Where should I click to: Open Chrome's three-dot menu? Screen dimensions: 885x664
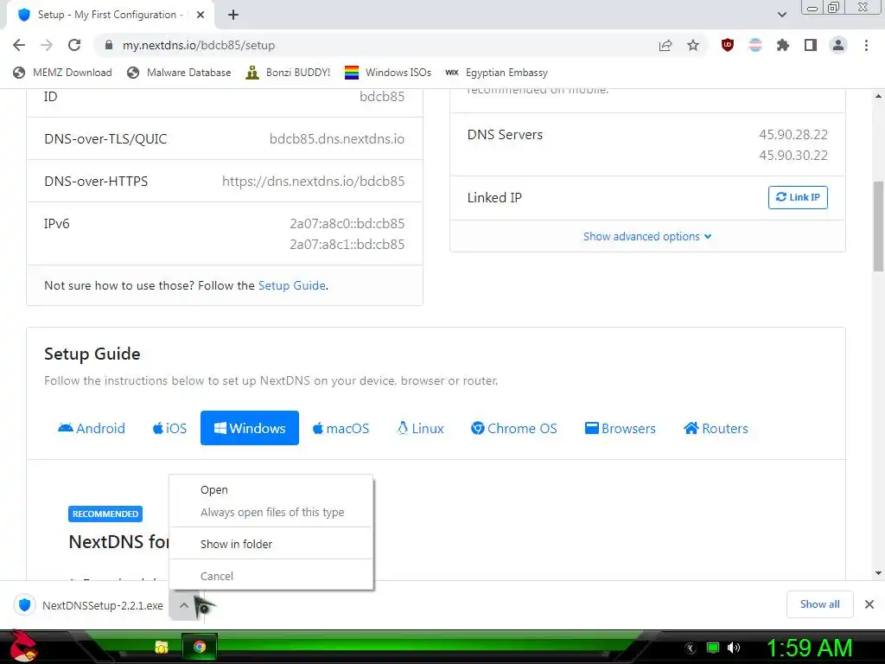[866, 45]
